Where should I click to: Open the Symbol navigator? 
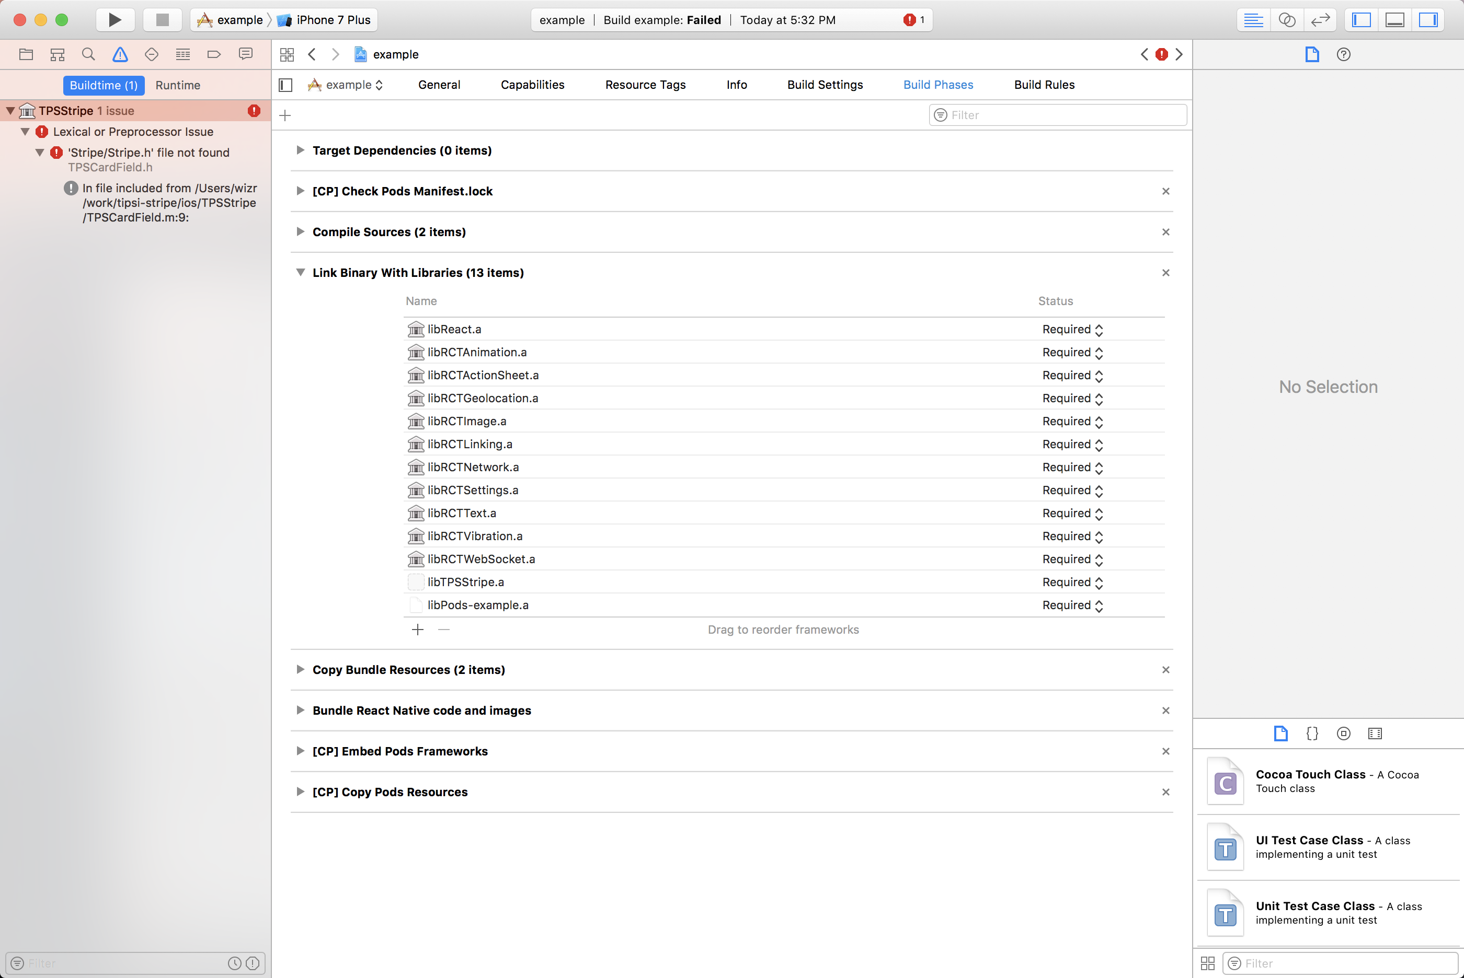tap(58, 54)
